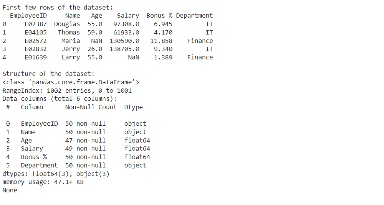
Task: Click the NaN salary value for Larry
Action: click(134, 57)
